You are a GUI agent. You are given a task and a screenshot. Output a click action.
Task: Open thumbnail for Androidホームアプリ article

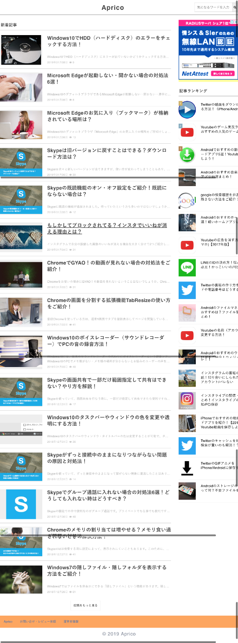pos(187,222)
